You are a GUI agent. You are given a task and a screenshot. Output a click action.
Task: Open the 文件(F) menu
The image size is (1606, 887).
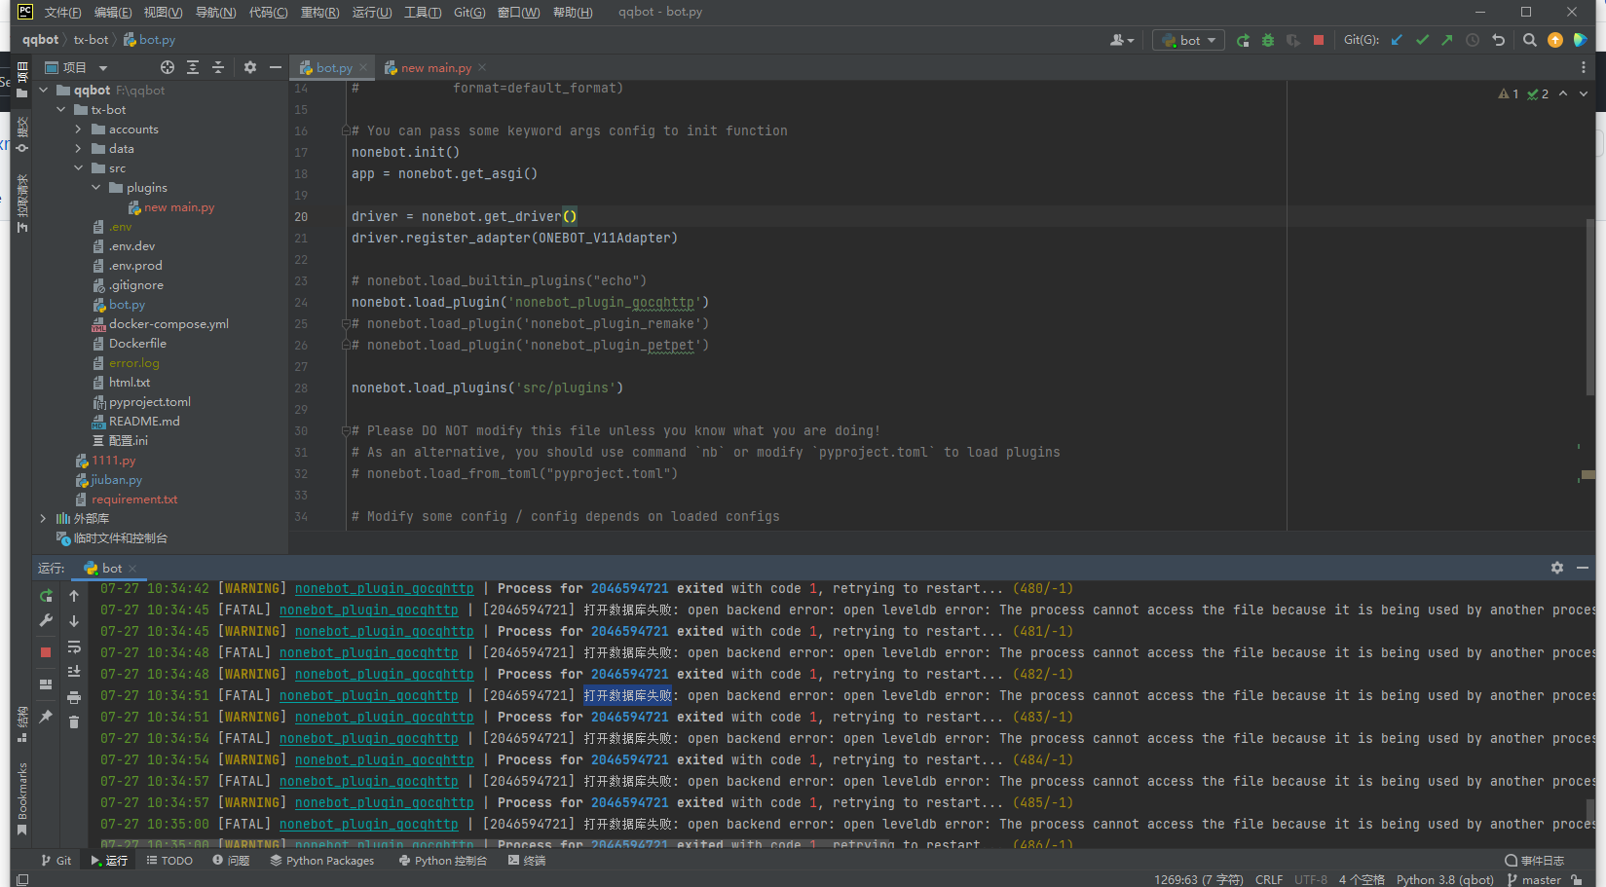point(62,13)
